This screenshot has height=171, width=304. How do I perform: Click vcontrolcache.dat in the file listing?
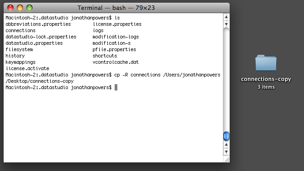coord(116,62)
